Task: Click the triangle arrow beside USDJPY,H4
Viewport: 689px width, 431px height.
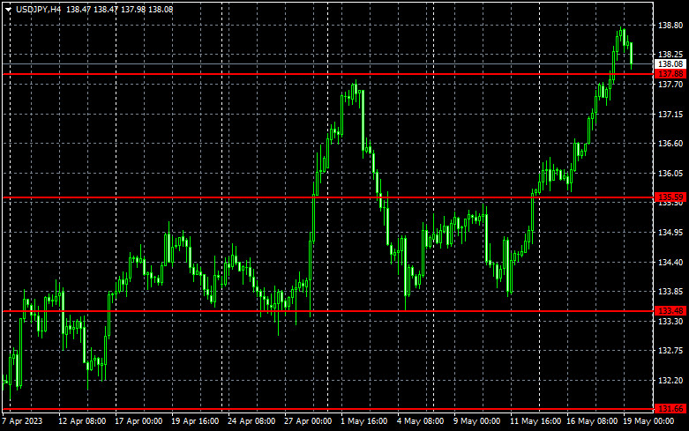Action: (x=8, y=9)
